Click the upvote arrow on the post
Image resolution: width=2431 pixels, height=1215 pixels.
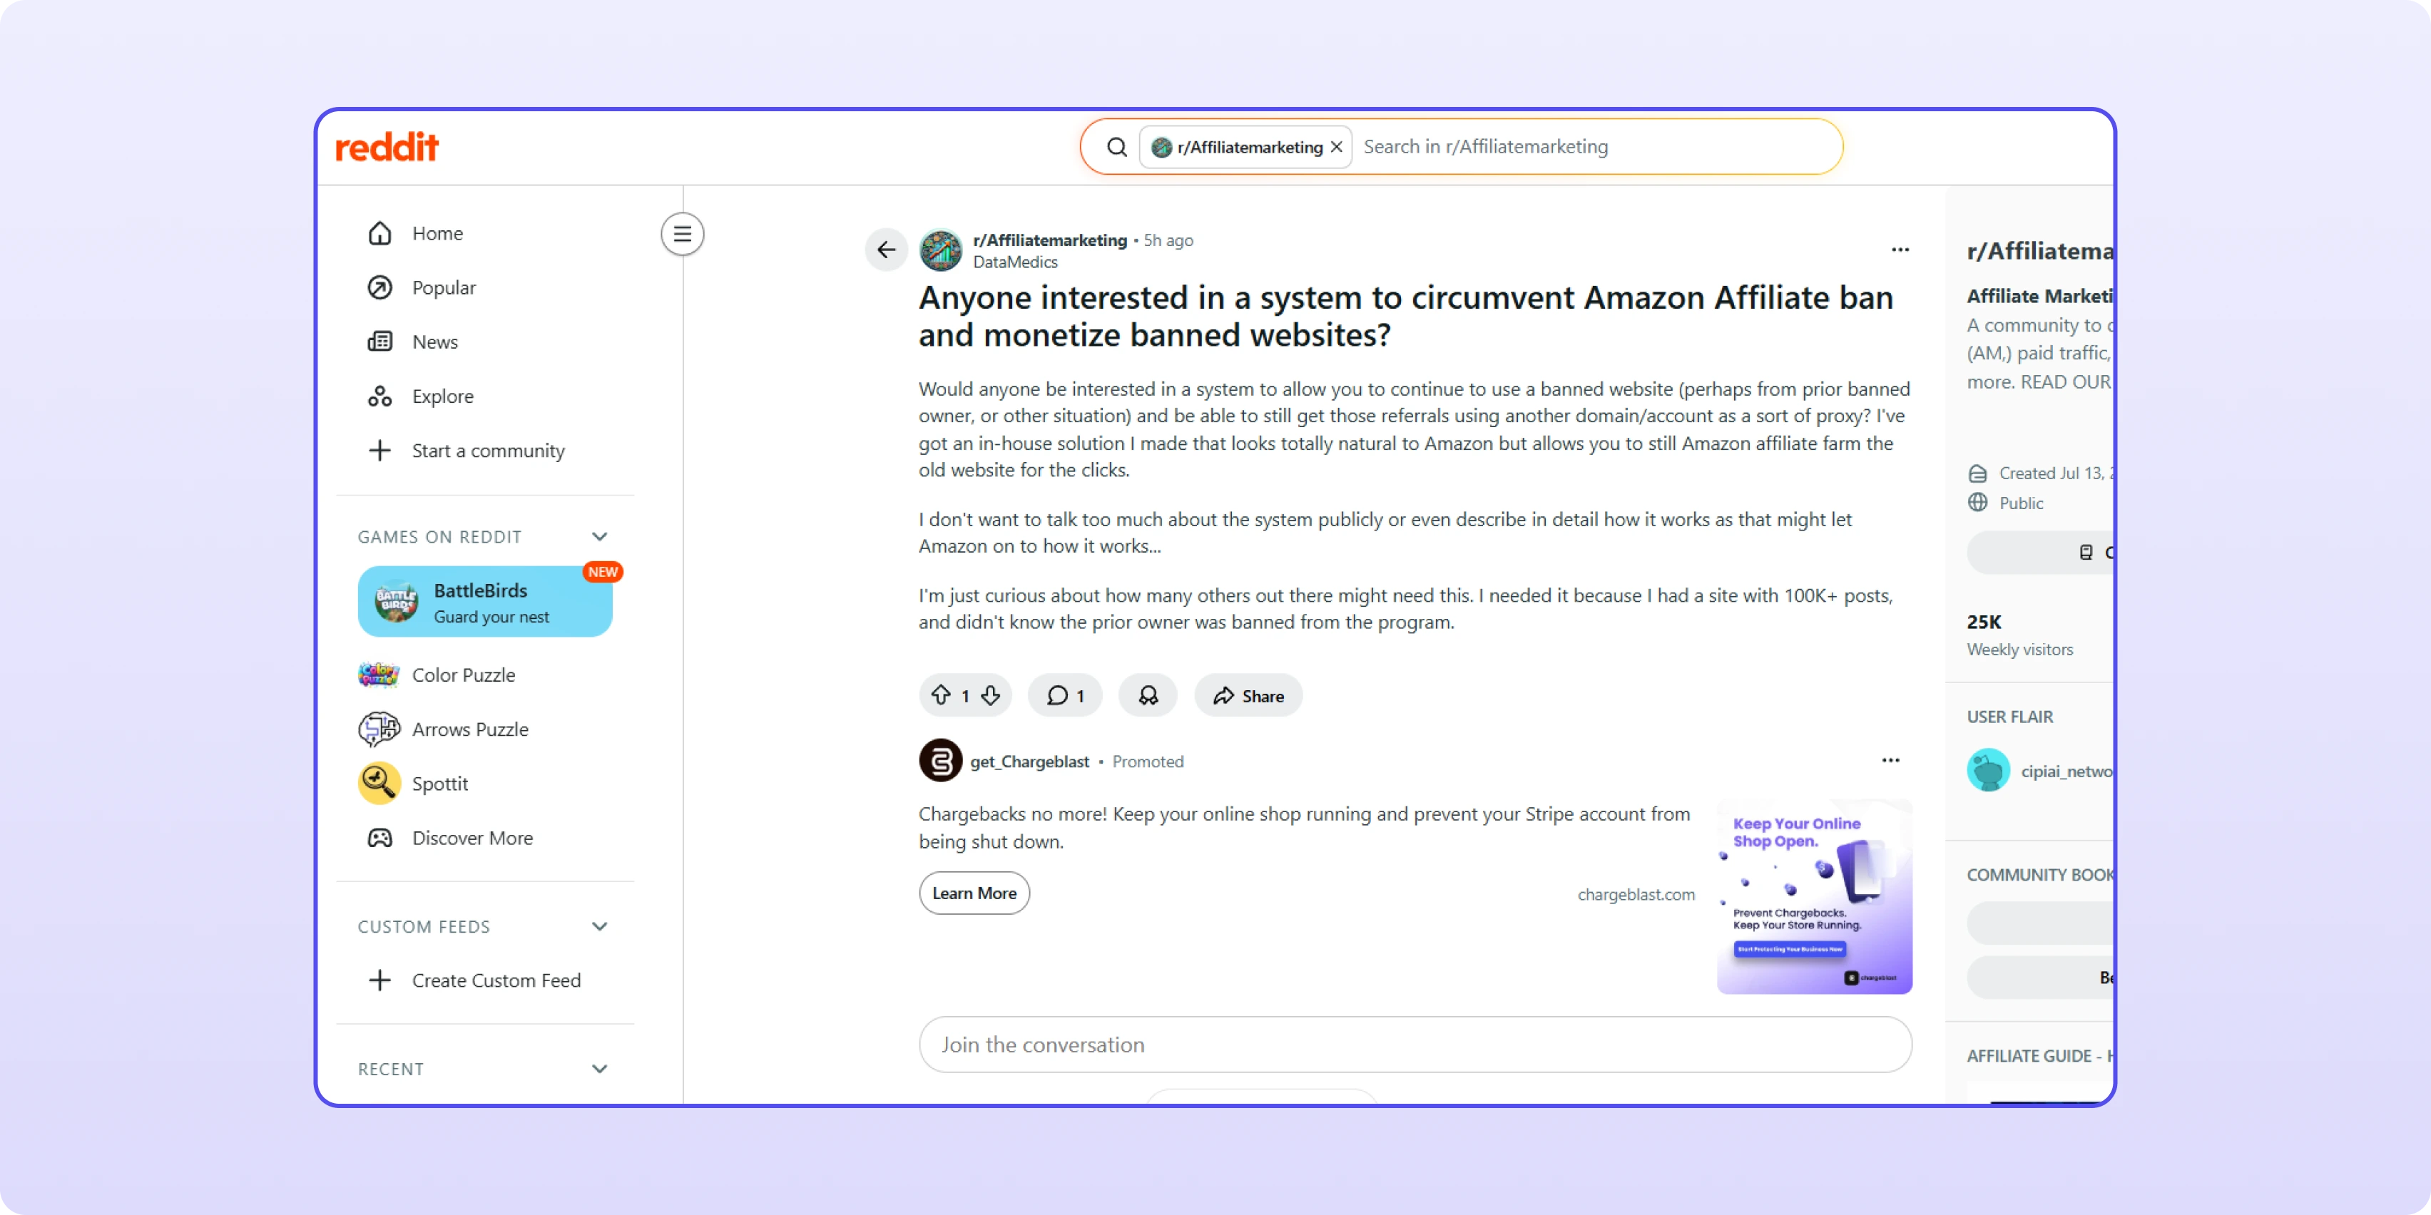941,695
